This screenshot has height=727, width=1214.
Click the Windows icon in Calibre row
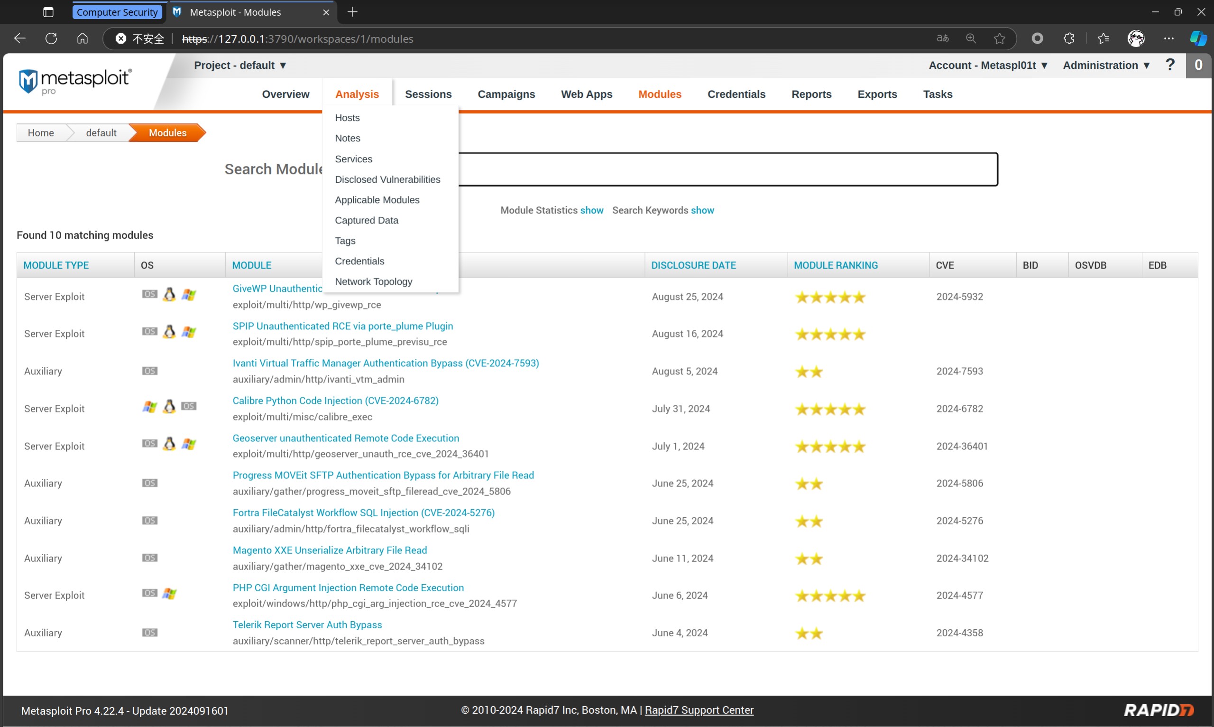coord(150,407)
